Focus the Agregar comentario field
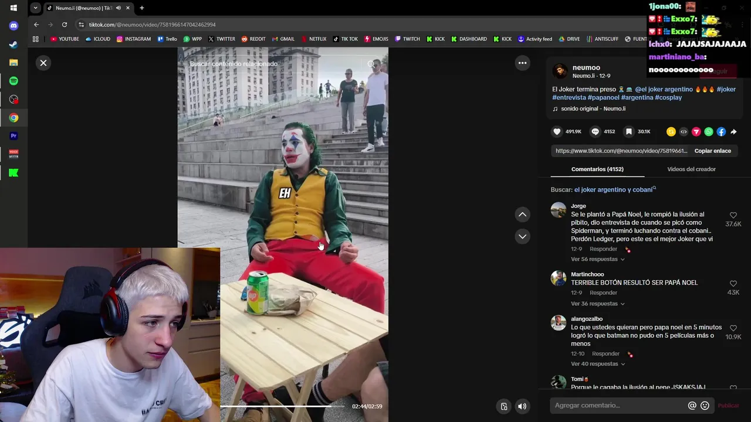751x422 pixels. [619, 406]
